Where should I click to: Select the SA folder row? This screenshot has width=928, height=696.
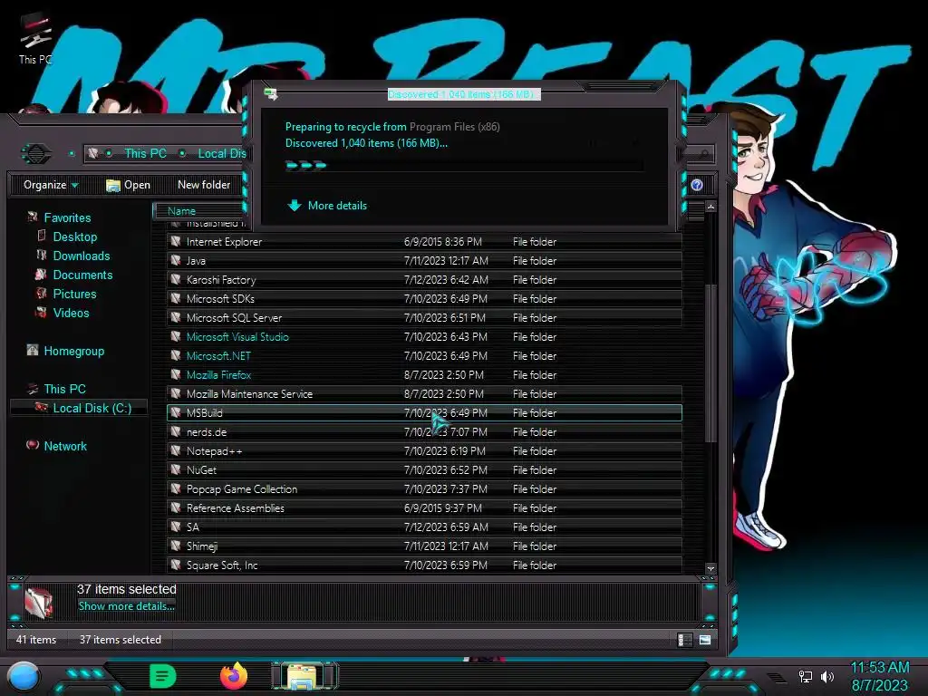pyautogui.click(x=424, y=527)
